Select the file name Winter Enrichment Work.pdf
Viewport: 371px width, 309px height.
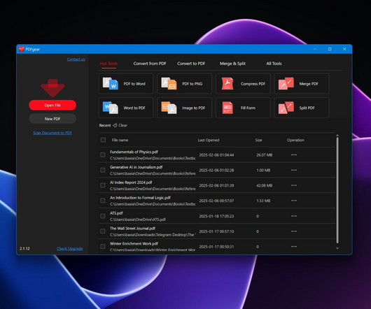point(134,243)
